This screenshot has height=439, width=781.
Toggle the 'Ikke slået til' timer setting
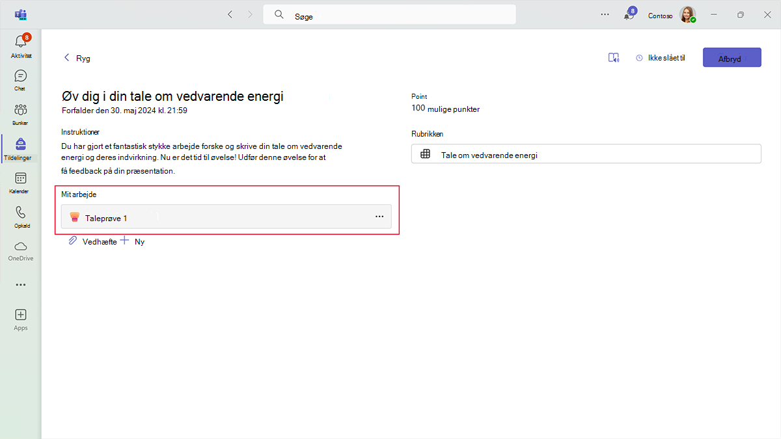659,57
